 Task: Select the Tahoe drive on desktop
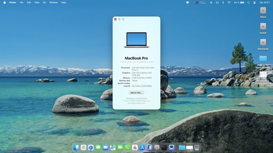pos(263,11)
